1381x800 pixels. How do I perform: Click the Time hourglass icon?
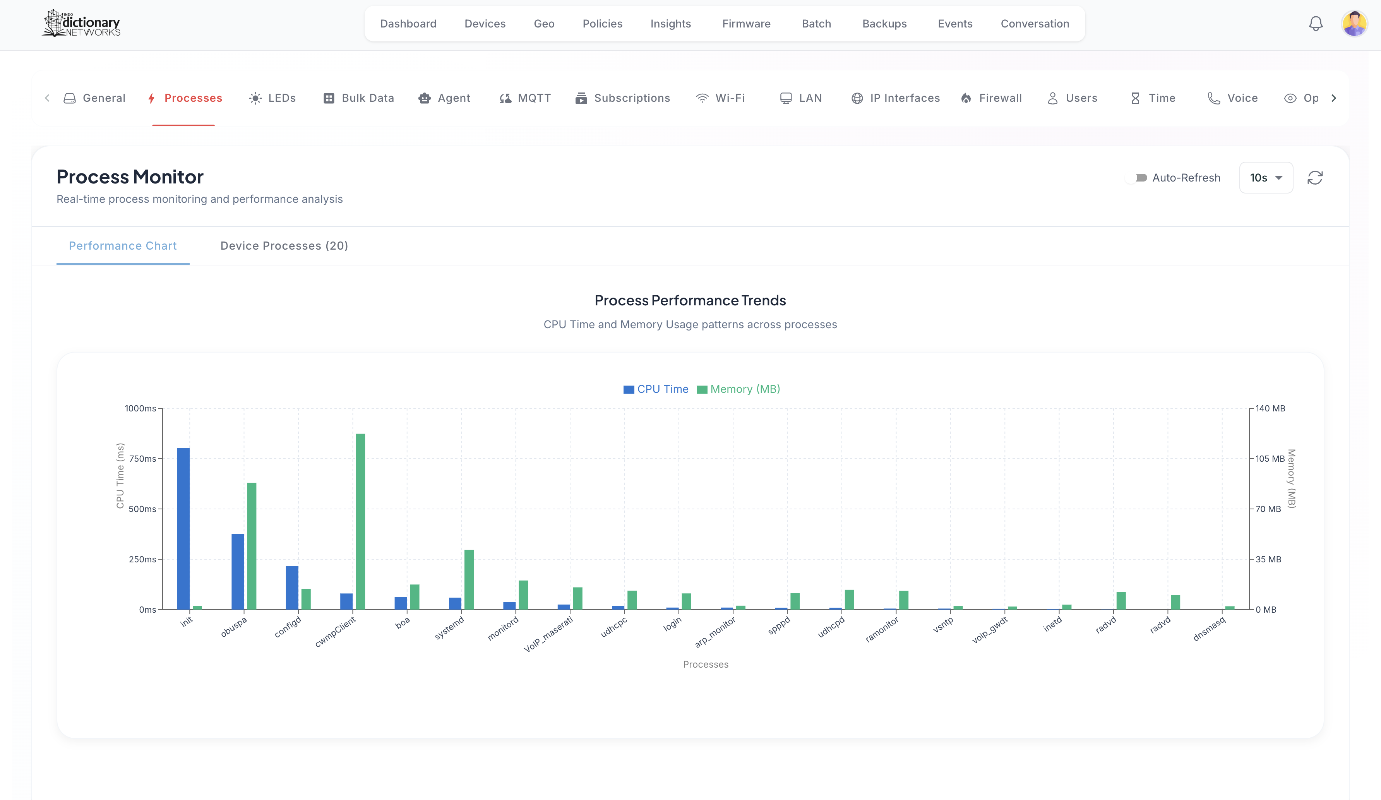coord(1136,98)
